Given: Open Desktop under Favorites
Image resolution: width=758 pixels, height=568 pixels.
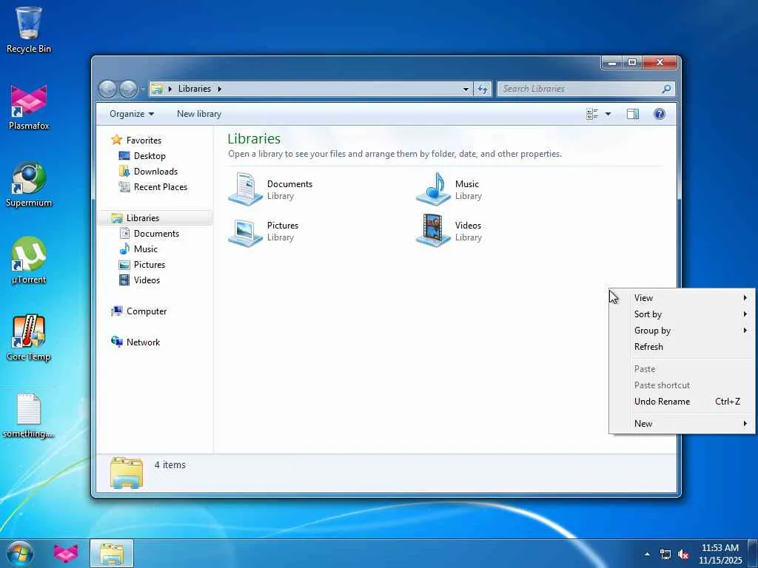Looking at the screenshot, I should 150,156.
